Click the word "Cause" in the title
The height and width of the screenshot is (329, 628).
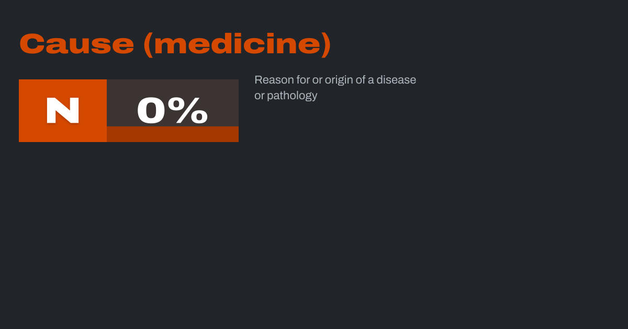(x=76, y=44)
